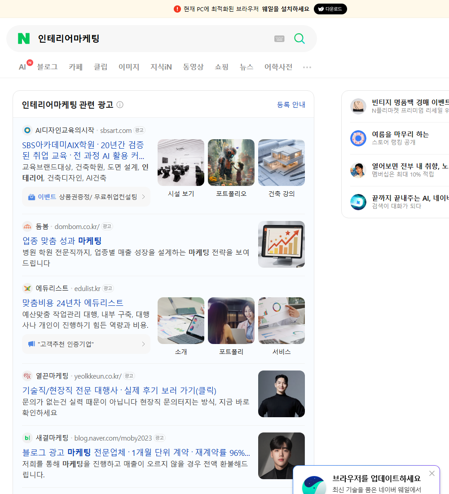Switch to the 동영상 tab

coord(193,67)
